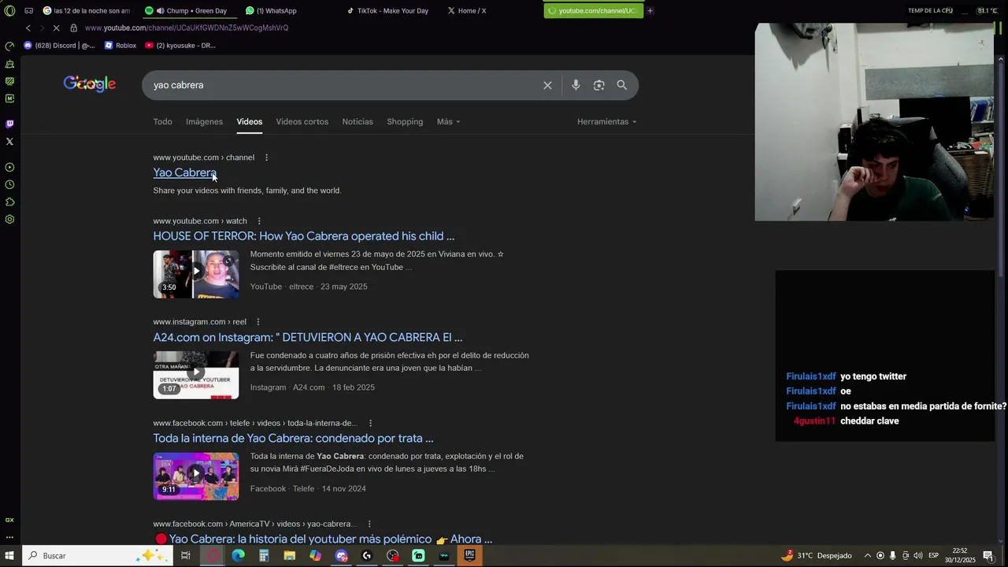Clear the search query with X

(547, 85)
